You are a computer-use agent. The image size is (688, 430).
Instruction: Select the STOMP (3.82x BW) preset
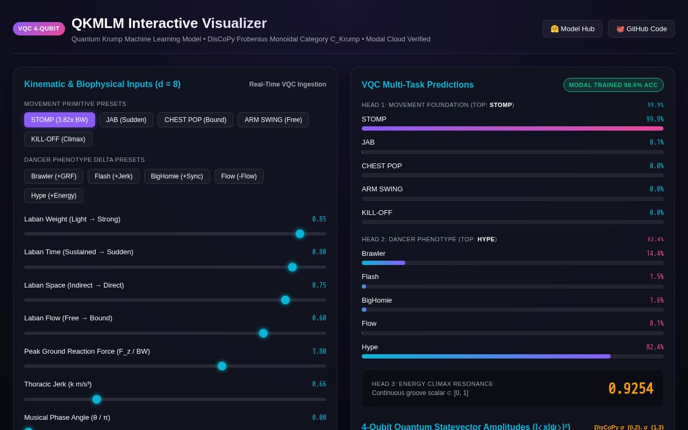[60, 120]
